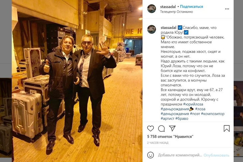Open stassadal avatar beside the caption

[x=151, y=29]
